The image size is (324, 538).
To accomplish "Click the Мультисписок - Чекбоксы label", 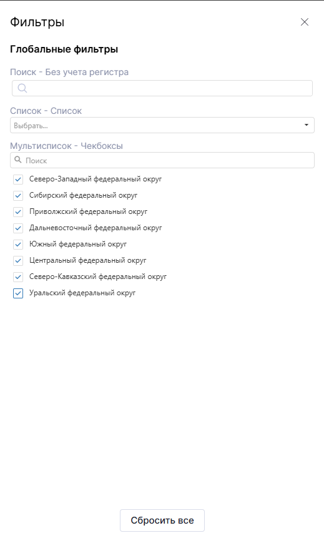I will pos(66,146).
